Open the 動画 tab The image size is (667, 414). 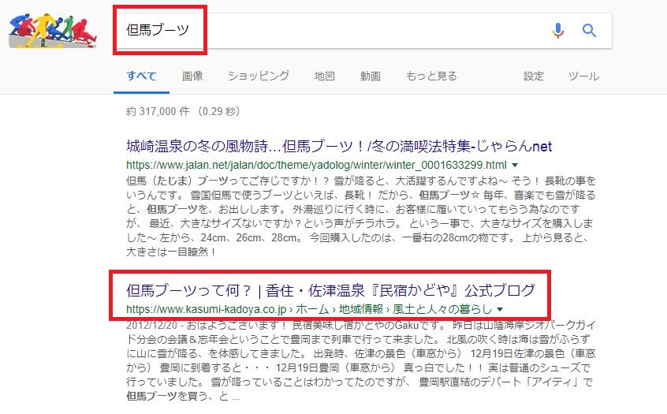point(370,76)
